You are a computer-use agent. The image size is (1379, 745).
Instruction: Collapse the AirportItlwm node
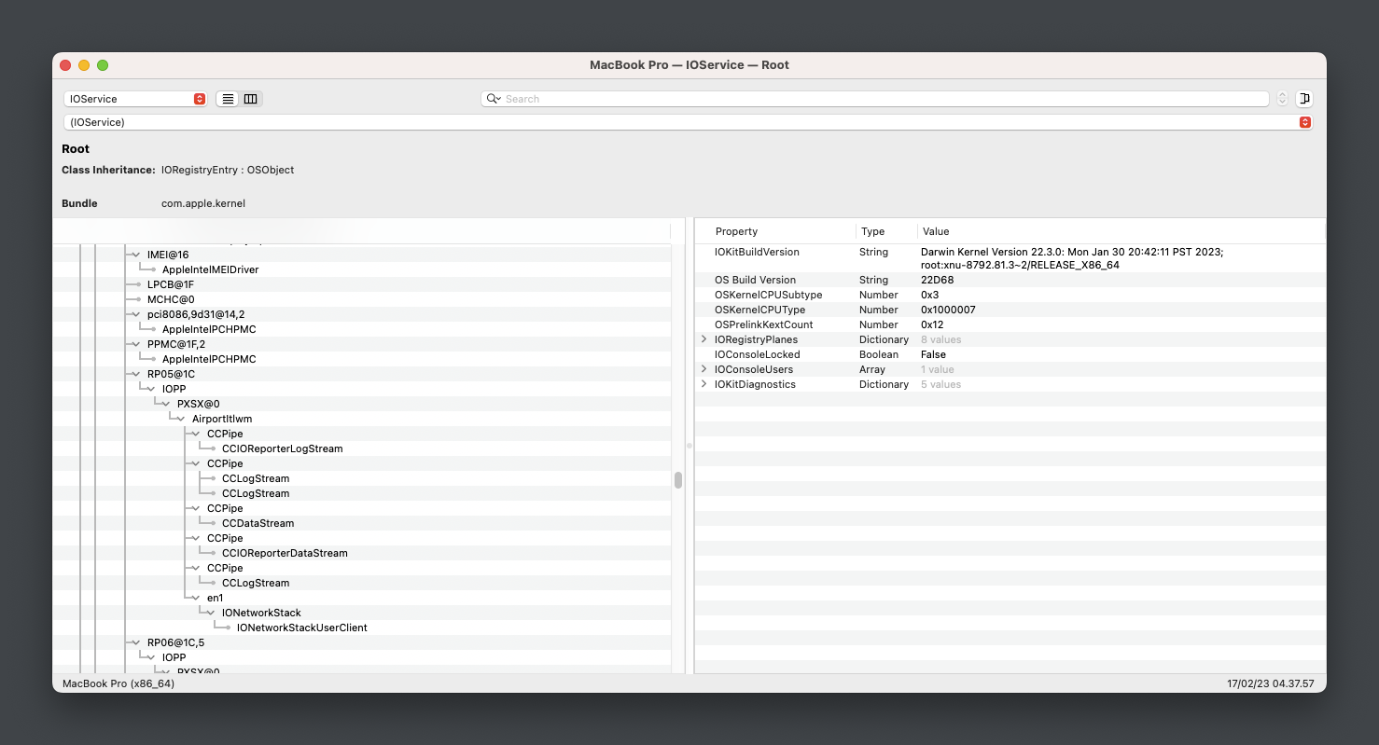coord(181,419)
